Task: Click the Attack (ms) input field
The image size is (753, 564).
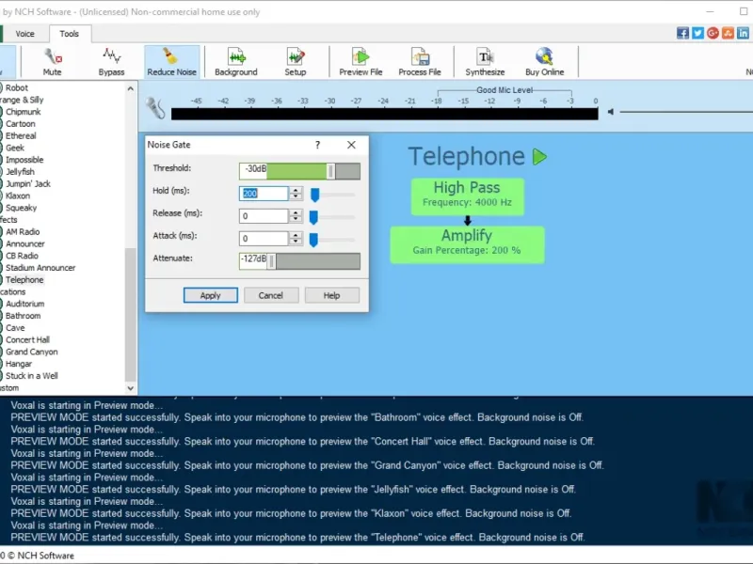Action: pyautogui.click(x=264, y=239)
